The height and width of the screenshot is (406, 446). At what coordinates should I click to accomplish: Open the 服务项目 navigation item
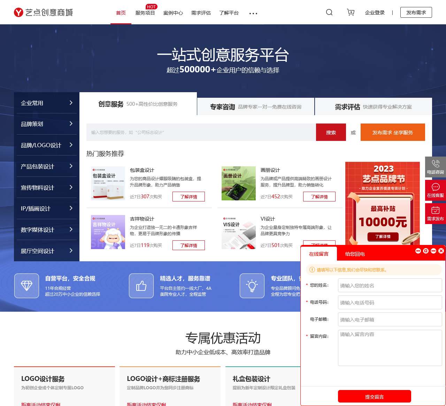coord(145,13)
